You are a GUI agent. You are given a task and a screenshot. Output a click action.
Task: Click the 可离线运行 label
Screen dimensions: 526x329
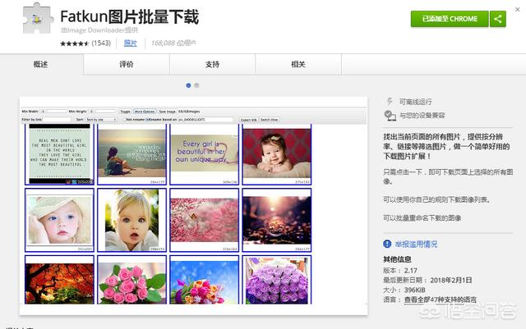click(415, 102)
